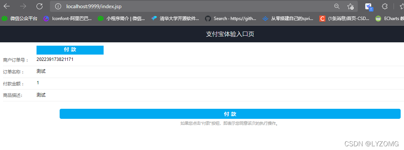Select the small 付款 tab above the form

(70, 50)
